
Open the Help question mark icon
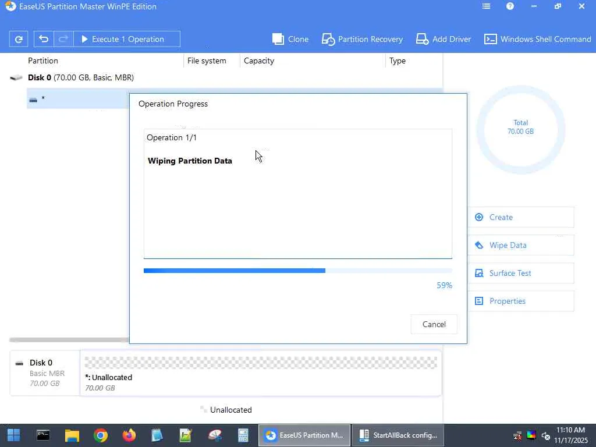pyautogui.click(x=510, y=6)
